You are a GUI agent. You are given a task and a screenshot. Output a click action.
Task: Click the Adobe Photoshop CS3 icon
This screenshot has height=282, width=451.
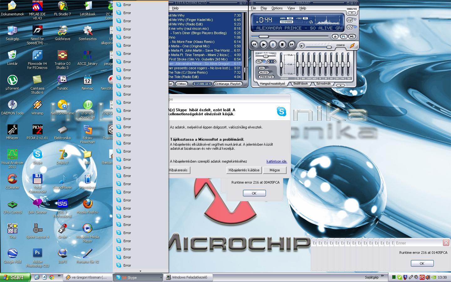point(37,258)
